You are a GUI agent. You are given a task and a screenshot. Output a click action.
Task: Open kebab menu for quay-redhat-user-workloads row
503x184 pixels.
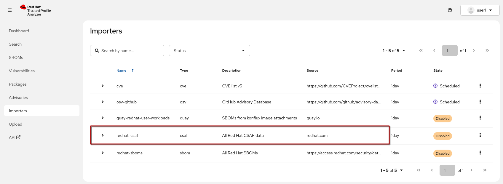click(480, 118)
